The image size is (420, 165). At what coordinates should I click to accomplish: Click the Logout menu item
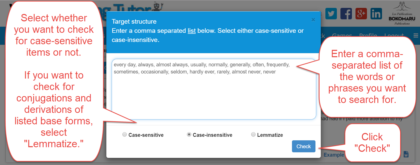[394, 35]
